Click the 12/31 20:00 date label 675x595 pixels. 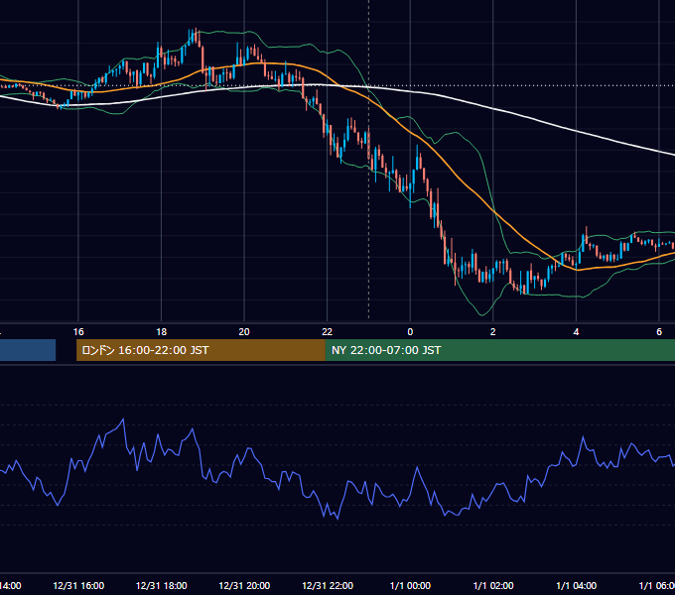(x=244, y=585)
